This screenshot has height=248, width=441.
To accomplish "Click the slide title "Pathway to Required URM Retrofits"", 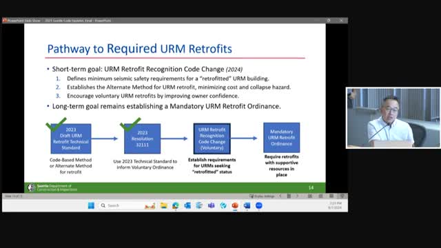I will [x=139, y=49].
